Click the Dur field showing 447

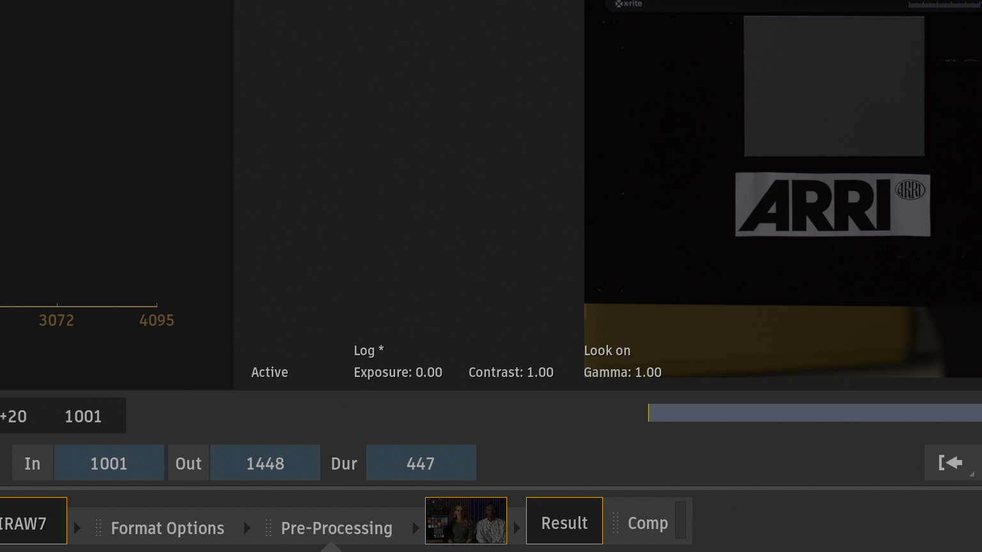point(421,463)
